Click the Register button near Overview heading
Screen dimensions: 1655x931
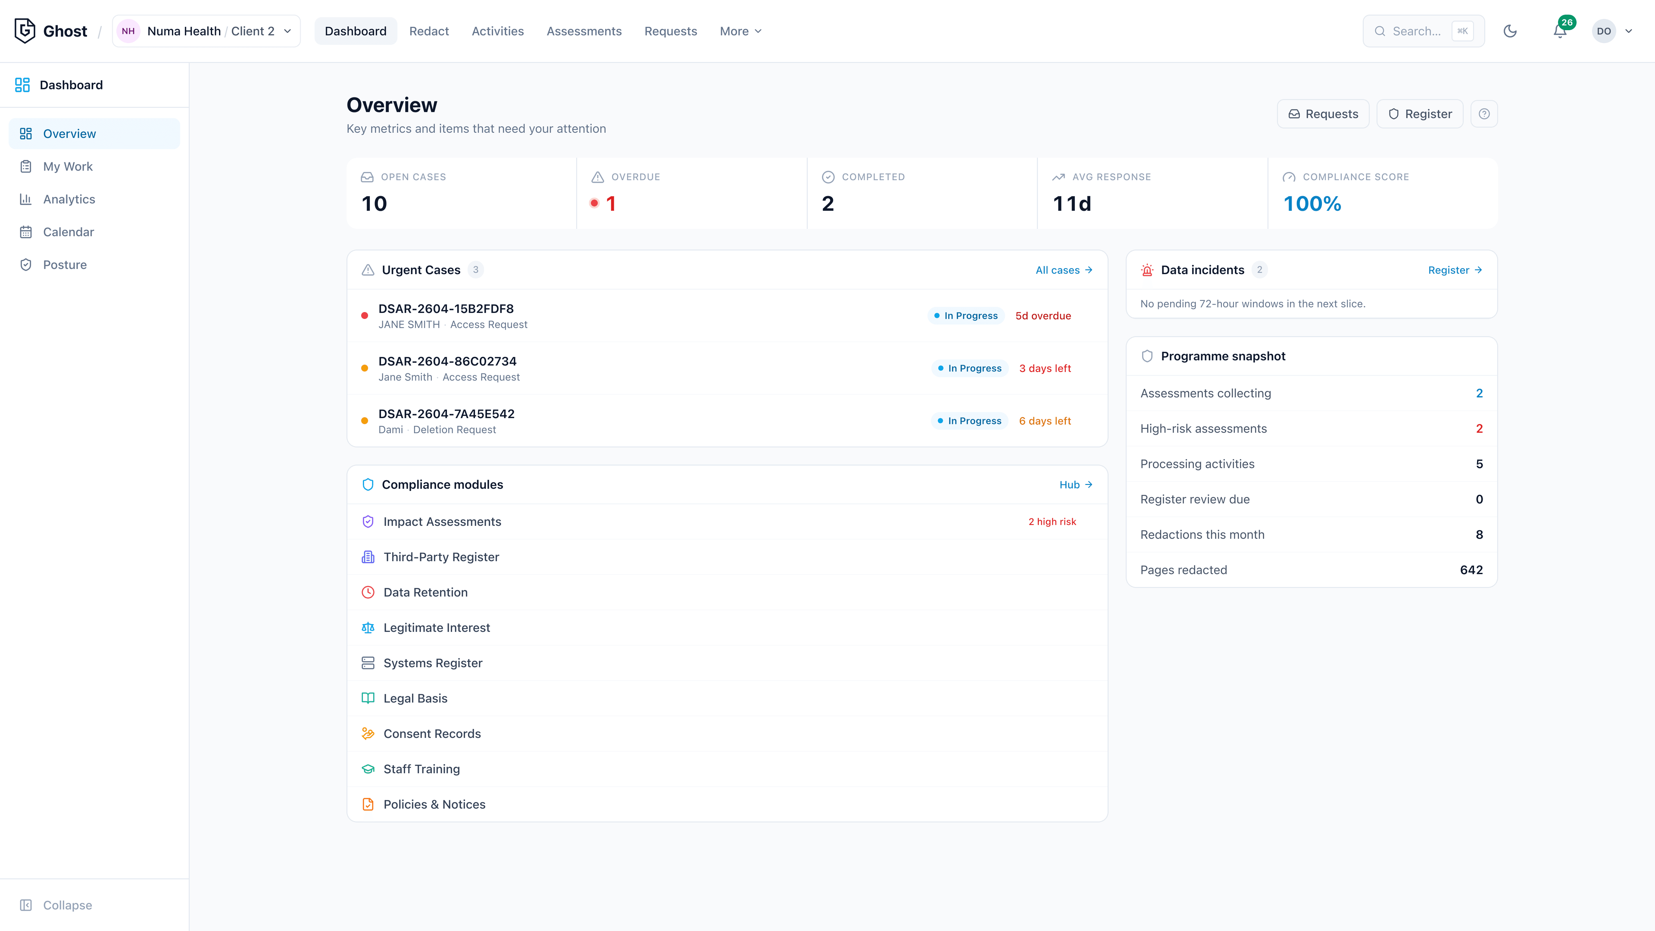click(x=1420, y=114)
